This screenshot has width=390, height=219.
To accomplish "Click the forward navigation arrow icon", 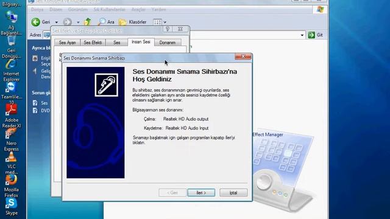I will pos(68,22).
